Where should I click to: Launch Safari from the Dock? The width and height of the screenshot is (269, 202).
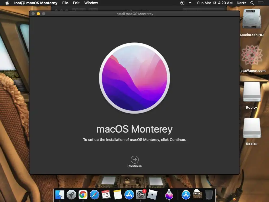tap(95, 195)
